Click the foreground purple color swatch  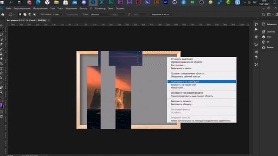pyautogui.click(x=1, y=105)
